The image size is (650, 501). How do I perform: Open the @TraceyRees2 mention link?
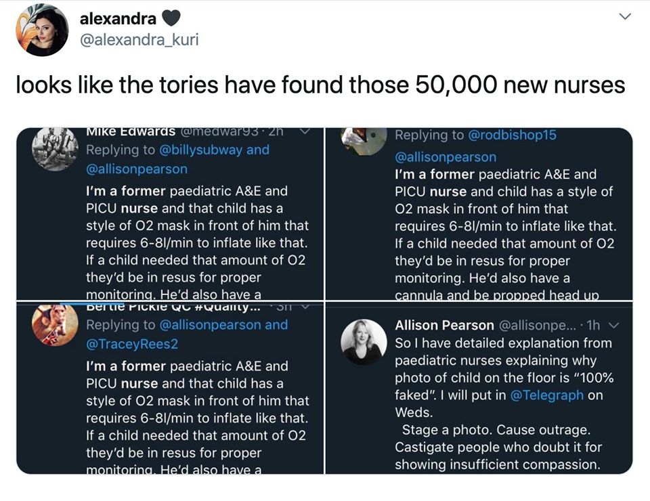(132, 344)
